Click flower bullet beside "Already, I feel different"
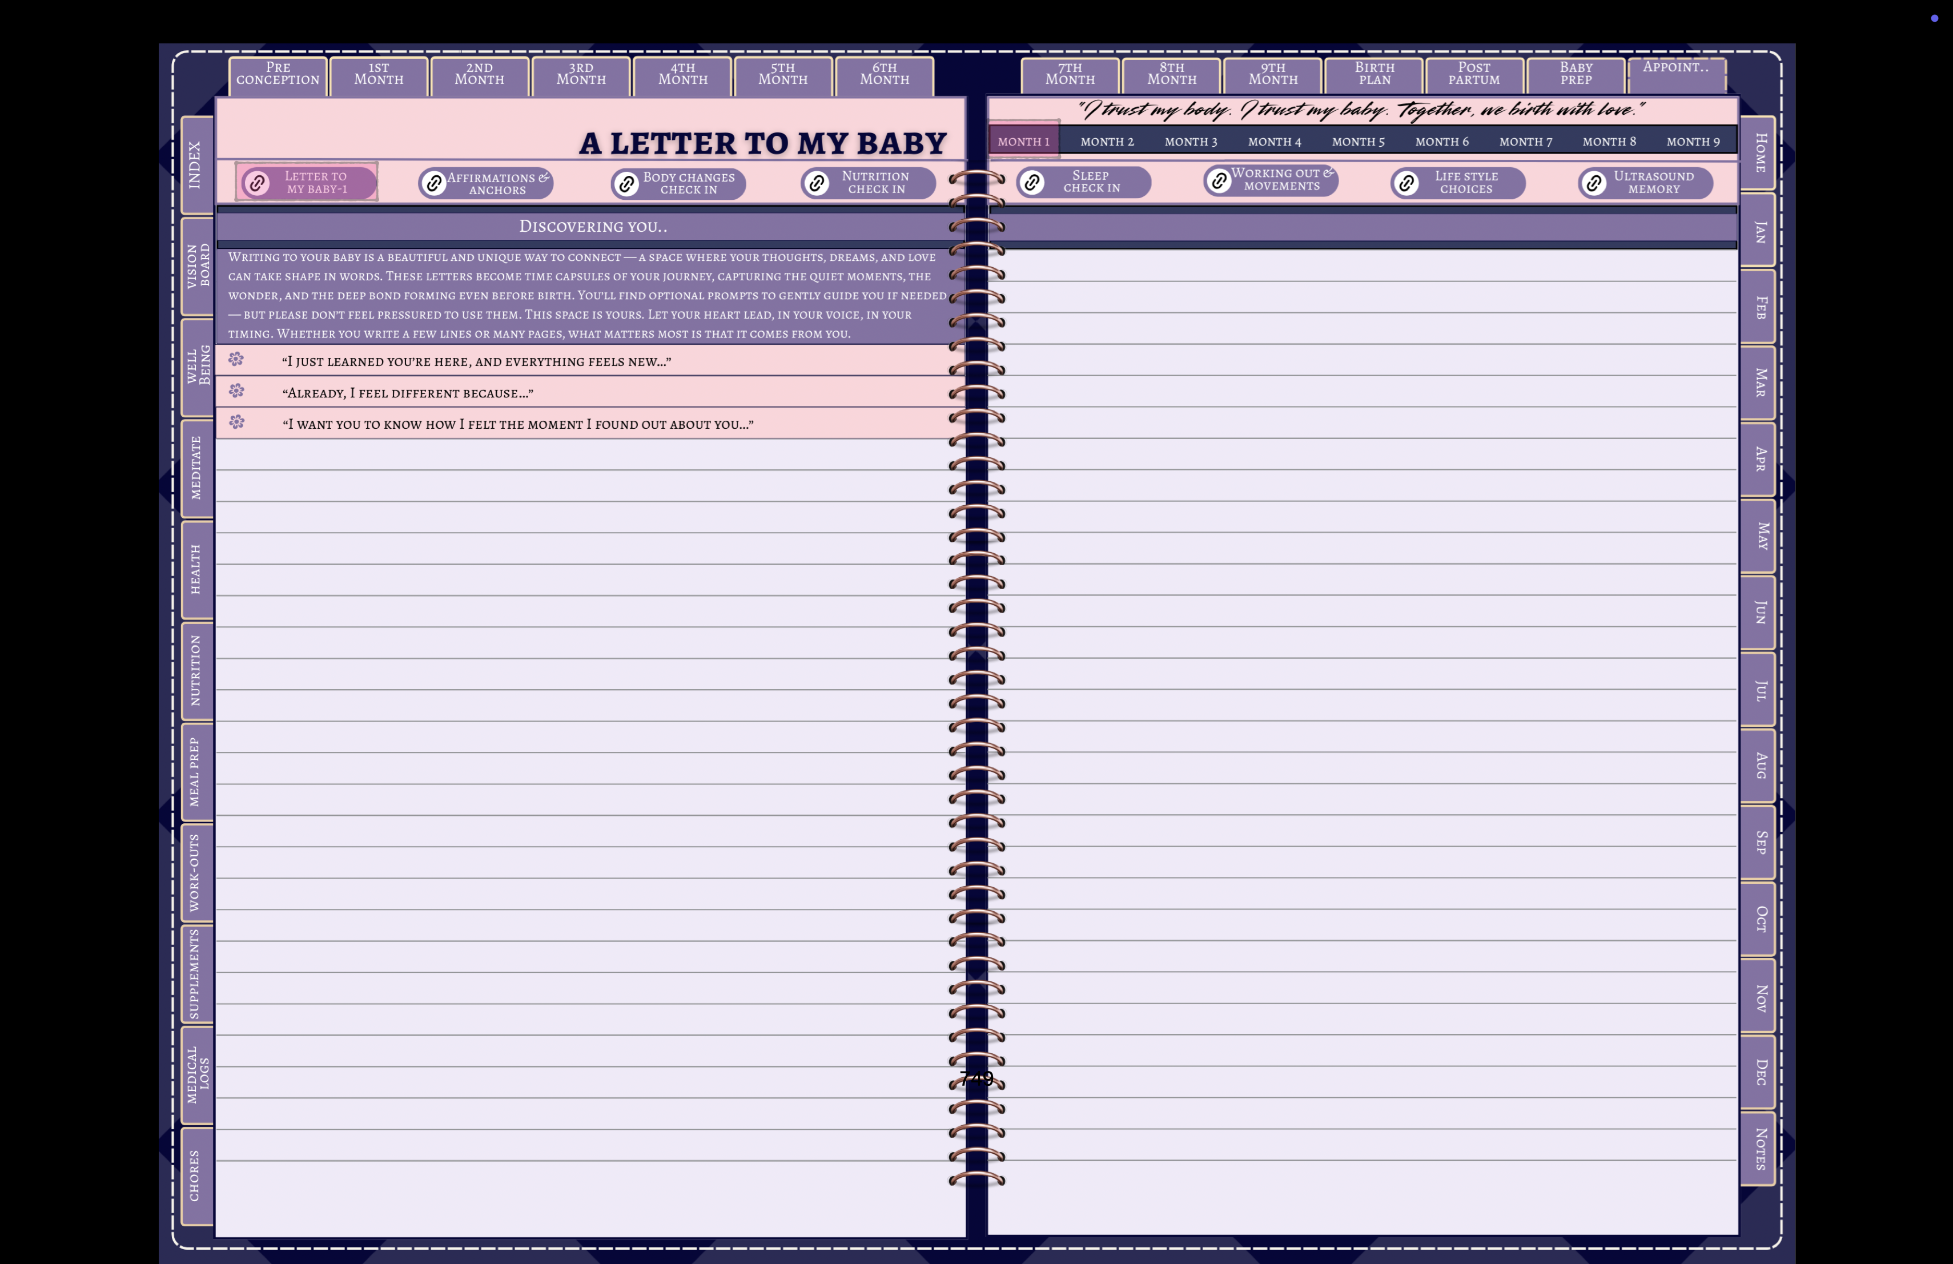The height and width of the screenshot is (1264, 1953). click(x=236, y=391)
